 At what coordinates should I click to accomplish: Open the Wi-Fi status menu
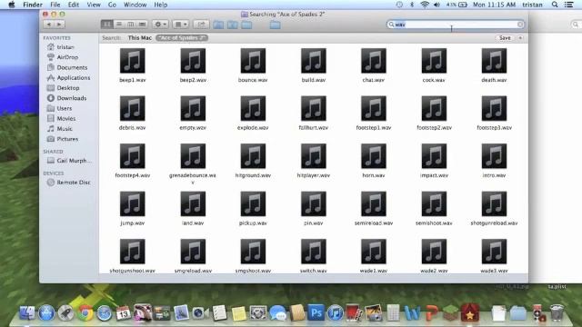click(425, 5)
